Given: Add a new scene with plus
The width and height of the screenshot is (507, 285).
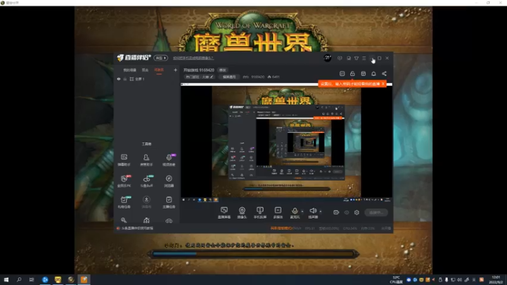Looking at the screenshot, I should coord(176,70).
